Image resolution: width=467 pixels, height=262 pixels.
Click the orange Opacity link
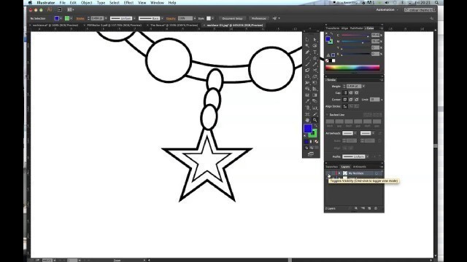tap(171, 18)
